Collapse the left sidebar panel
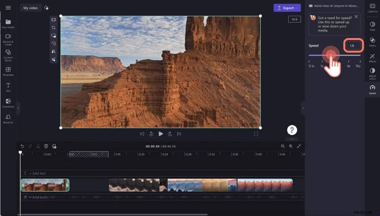380x216 pixels. click(x=18, y=108)
